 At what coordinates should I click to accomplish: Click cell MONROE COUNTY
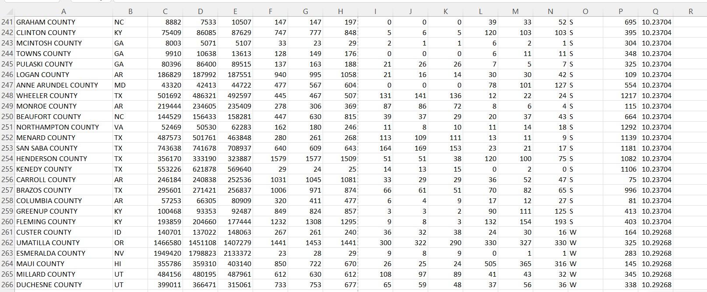(x=63, y=106)
